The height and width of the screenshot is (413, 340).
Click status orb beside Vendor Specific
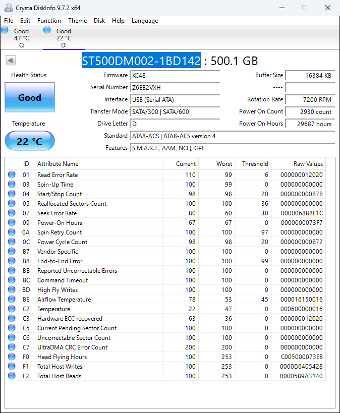click(12, 251)
